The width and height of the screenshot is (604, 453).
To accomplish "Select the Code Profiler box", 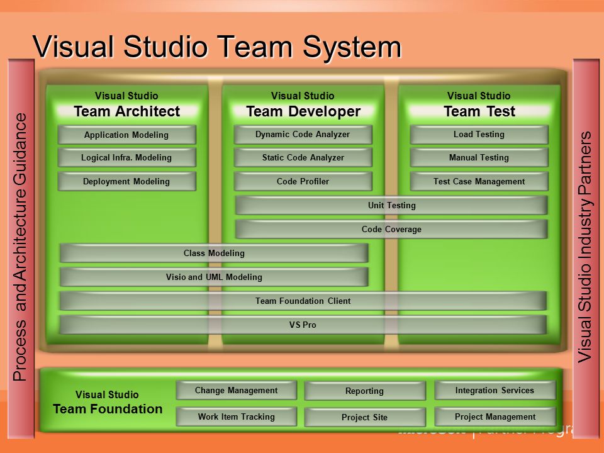I will tap(303, 181).
